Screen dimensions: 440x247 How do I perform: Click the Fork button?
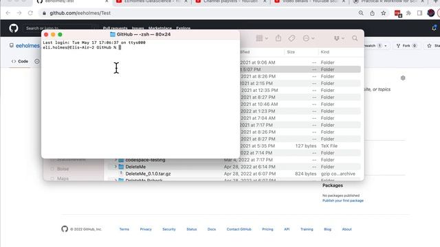point(407,46)
